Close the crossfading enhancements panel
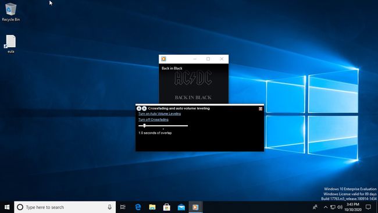The width and height of the screenshot is (378, 213). click(x=261, y=109)
